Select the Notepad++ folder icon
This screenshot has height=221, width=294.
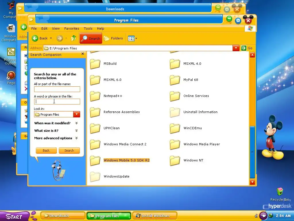(x=95, y=96)
